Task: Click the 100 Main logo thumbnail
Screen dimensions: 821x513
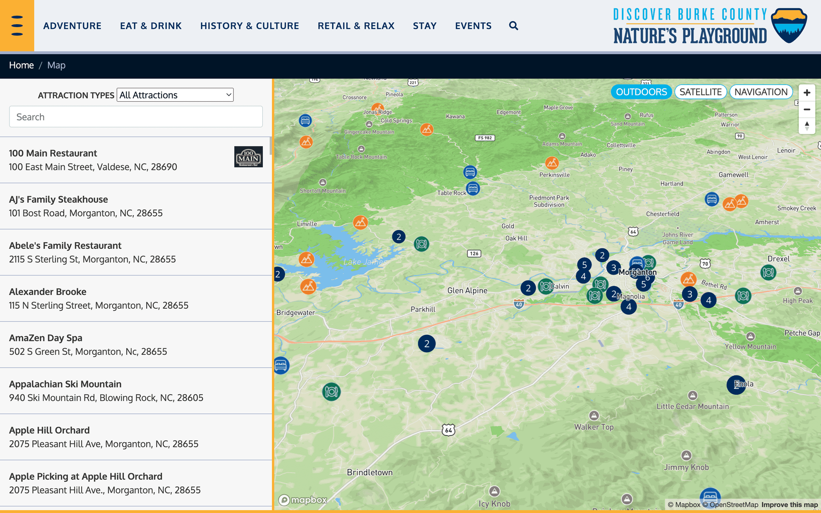Action: (x=248, y=157)
